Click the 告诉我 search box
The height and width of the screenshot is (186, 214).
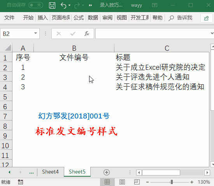pos(181,18)
